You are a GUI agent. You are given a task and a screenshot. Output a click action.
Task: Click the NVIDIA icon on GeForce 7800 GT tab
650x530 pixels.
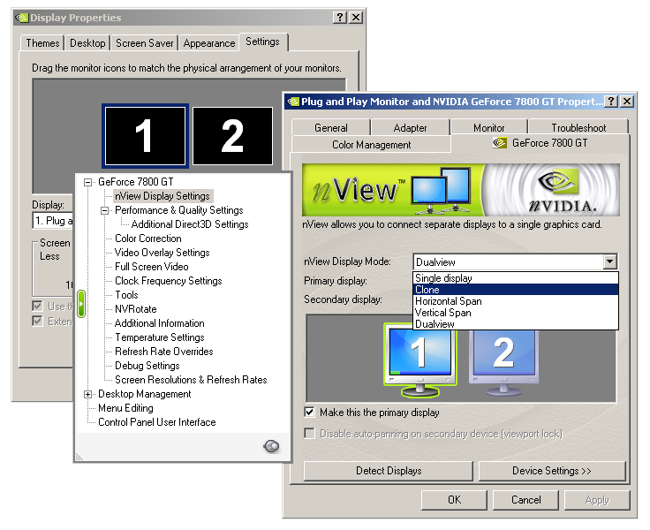point(500,143)
